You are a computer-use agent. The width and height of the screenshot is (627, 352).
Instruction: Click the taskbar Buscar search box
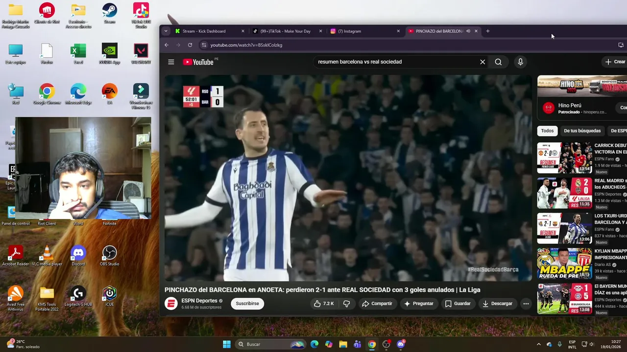[271, 344]
